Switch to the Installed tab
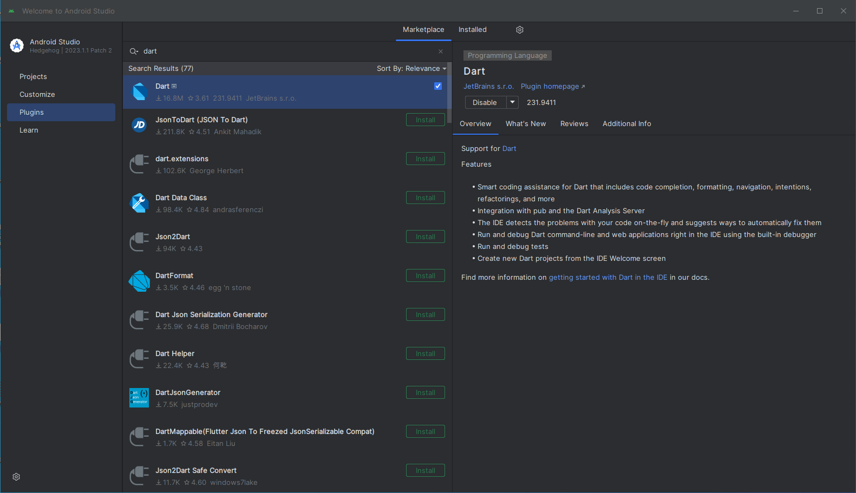 pos(473,30)
